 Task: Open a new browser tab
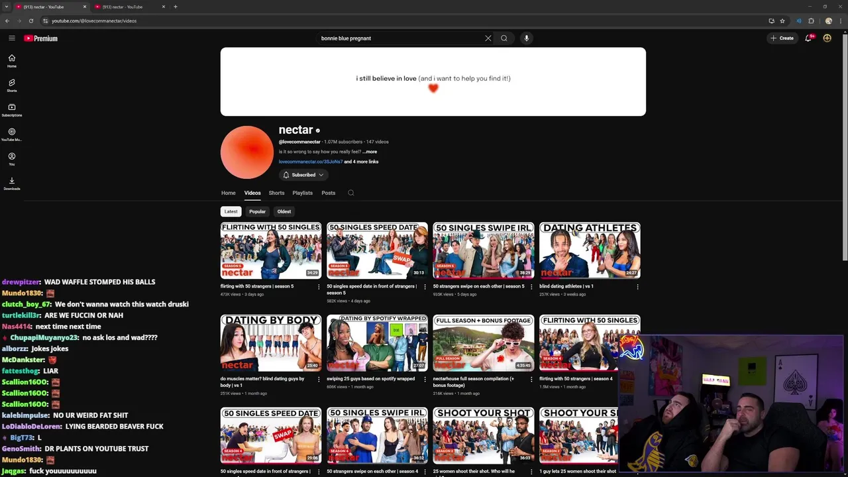point(176,7)
